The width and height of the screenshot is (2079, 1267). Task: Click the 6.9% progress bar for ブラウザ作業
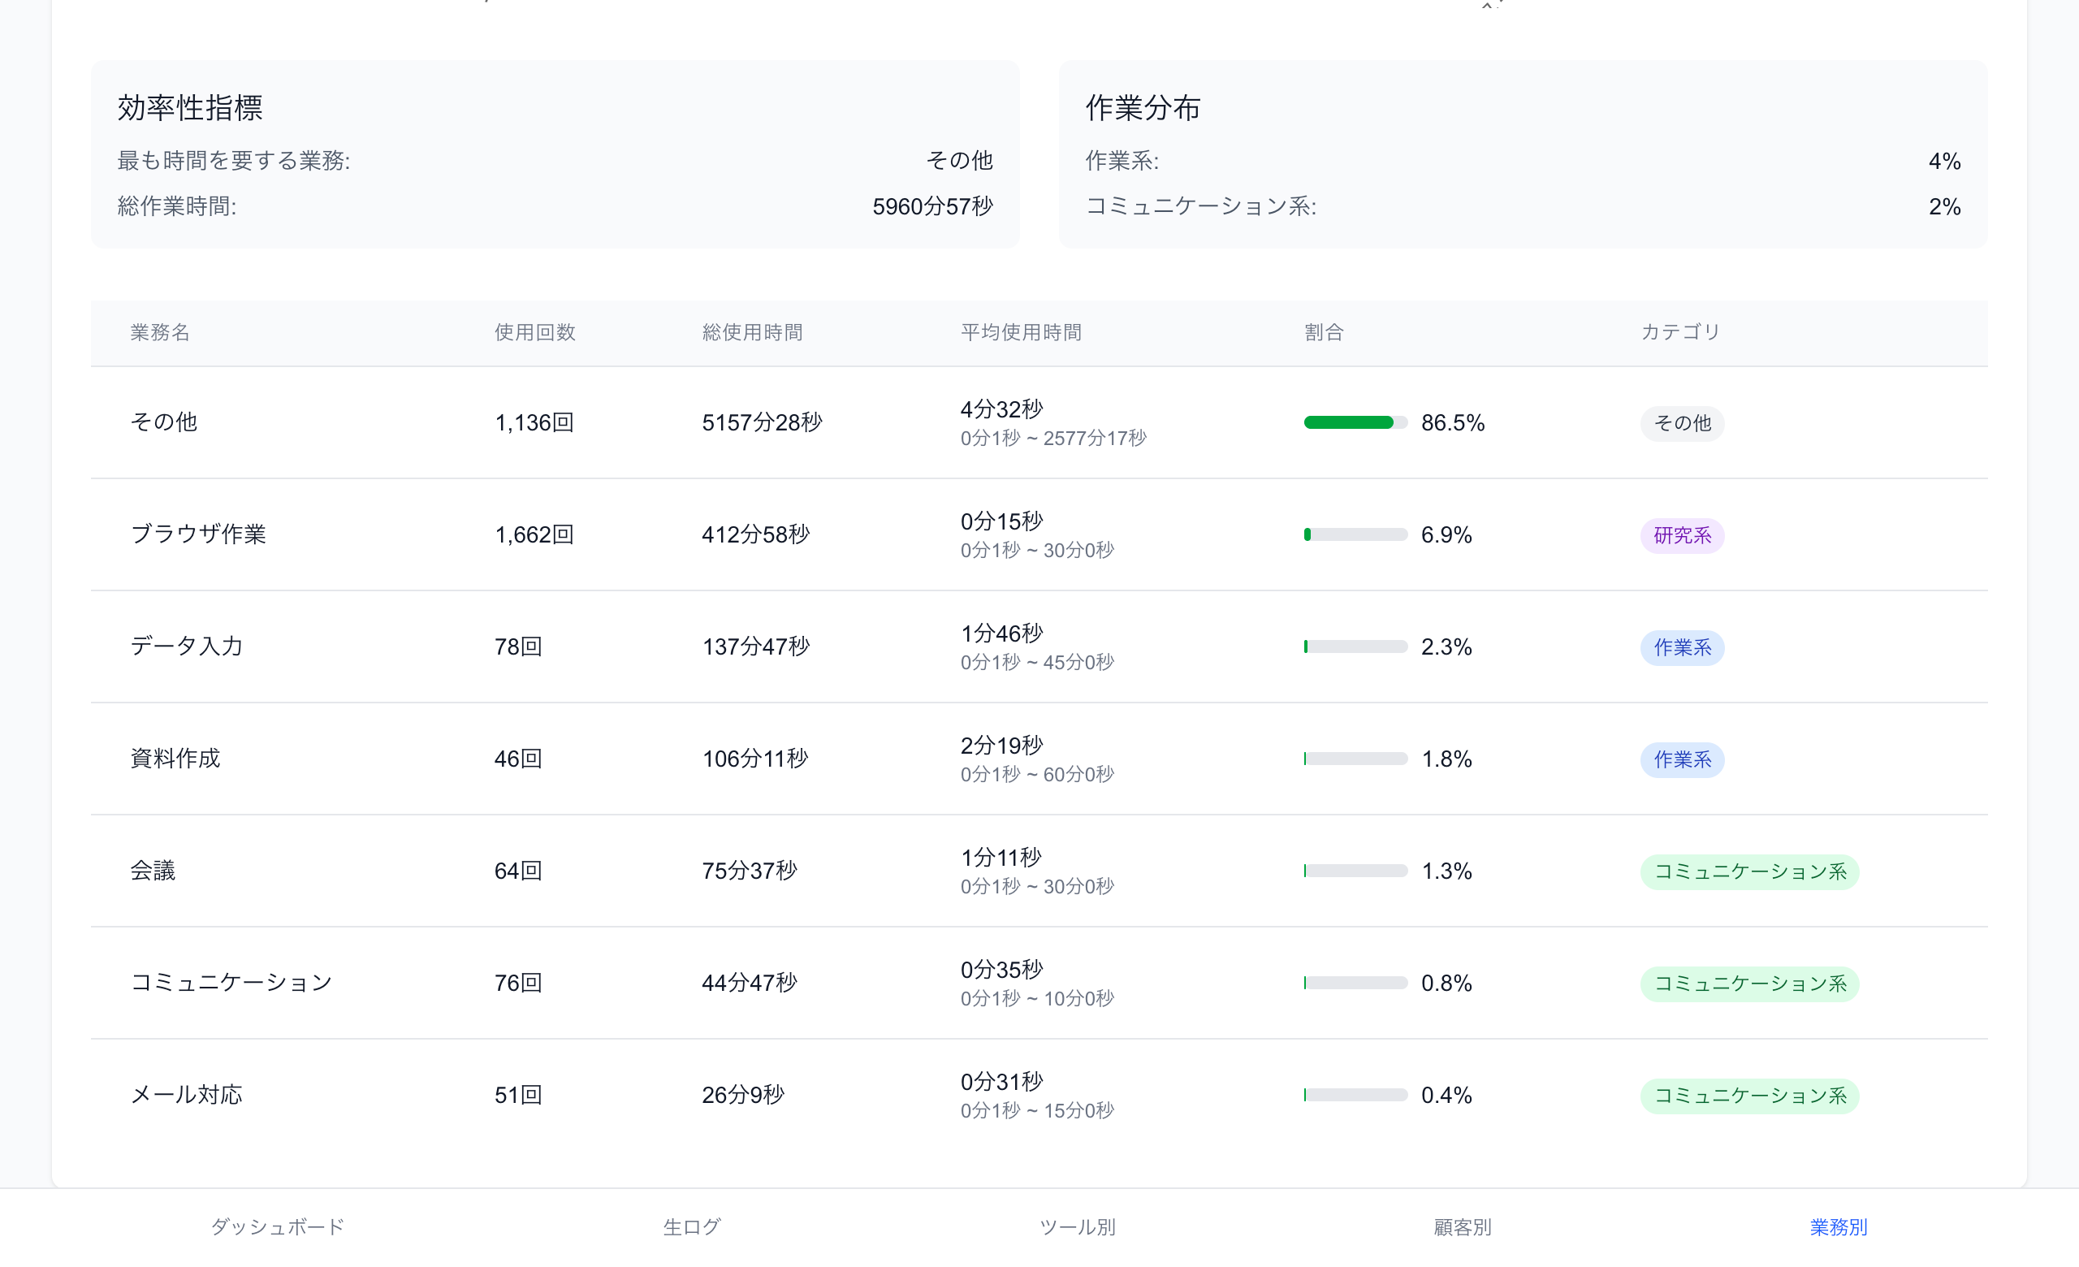(x=1355, y=534)
